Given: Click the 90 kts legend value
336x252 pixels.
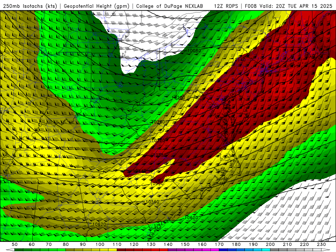Looking at the screenshot, I should tap(83, 244).
